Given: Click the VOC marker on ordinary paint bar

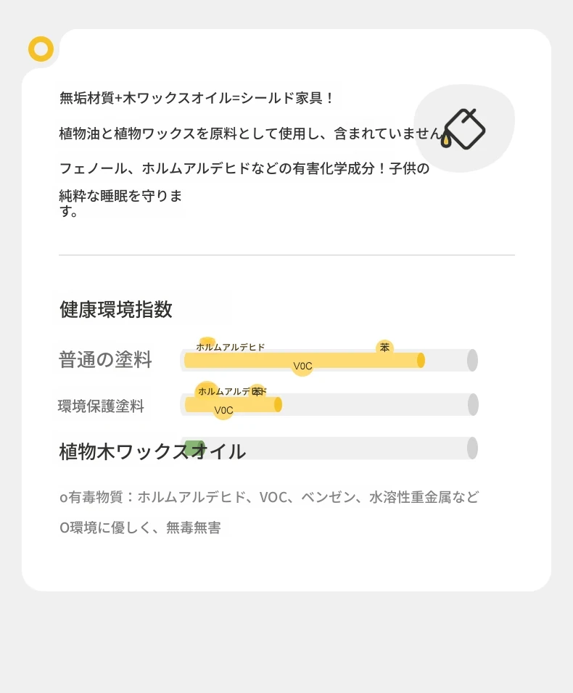Looking at the screenshot, I should 302,366.
